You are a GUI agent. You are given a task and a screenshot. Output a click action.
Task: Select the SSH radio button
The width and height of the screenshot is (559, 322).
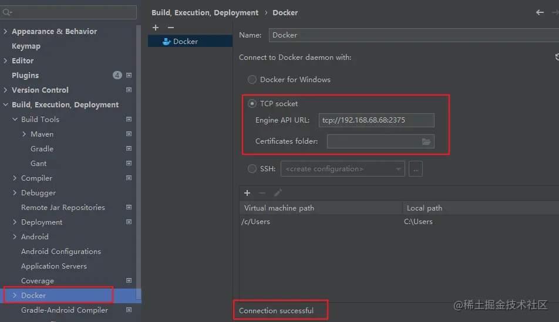(252, 168)
